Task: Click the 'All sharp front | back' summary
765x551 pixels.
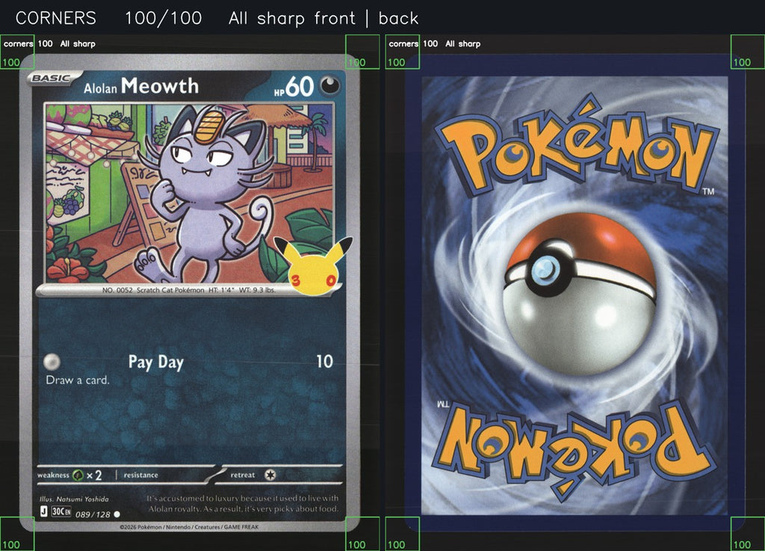Action: pyautogui.click(x=323, y=19)
